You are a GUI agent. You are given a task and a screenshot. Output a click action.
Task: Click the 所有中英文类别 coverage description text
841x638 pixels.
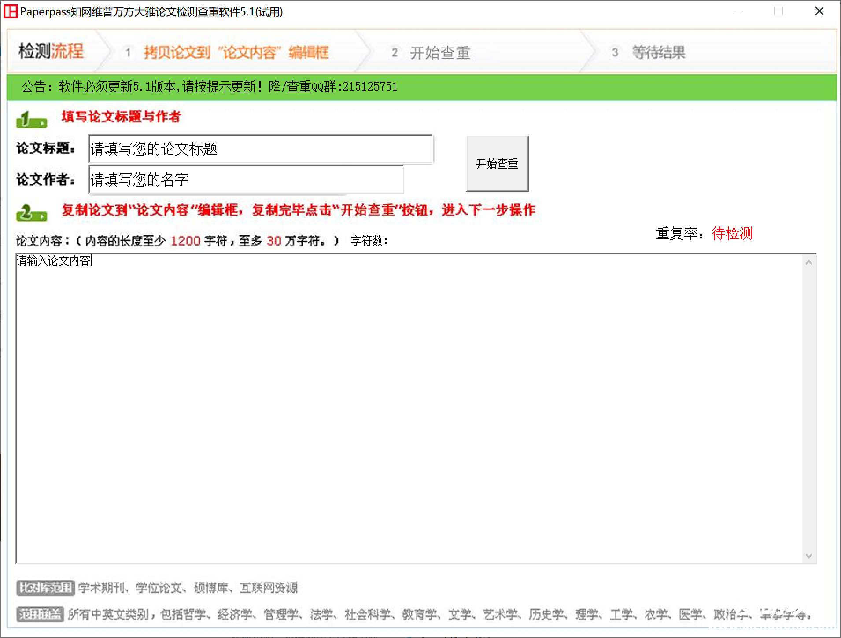coord(439,614)
